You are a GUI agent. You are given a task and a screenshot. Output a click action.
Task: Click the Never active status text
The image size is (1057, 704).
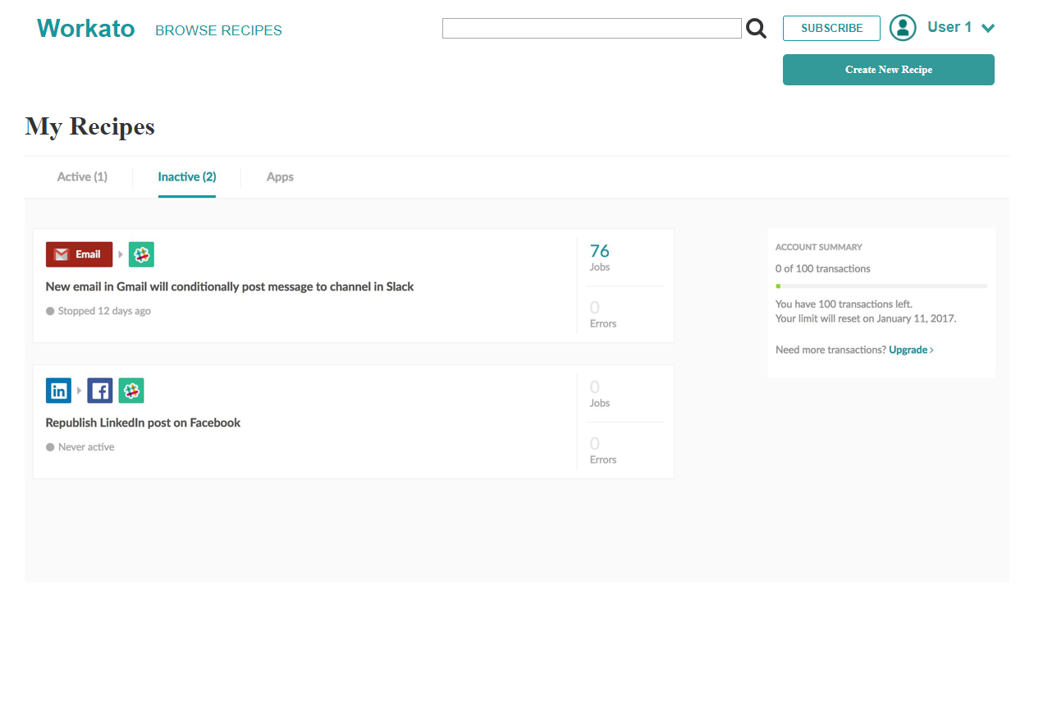pos(86,447)
